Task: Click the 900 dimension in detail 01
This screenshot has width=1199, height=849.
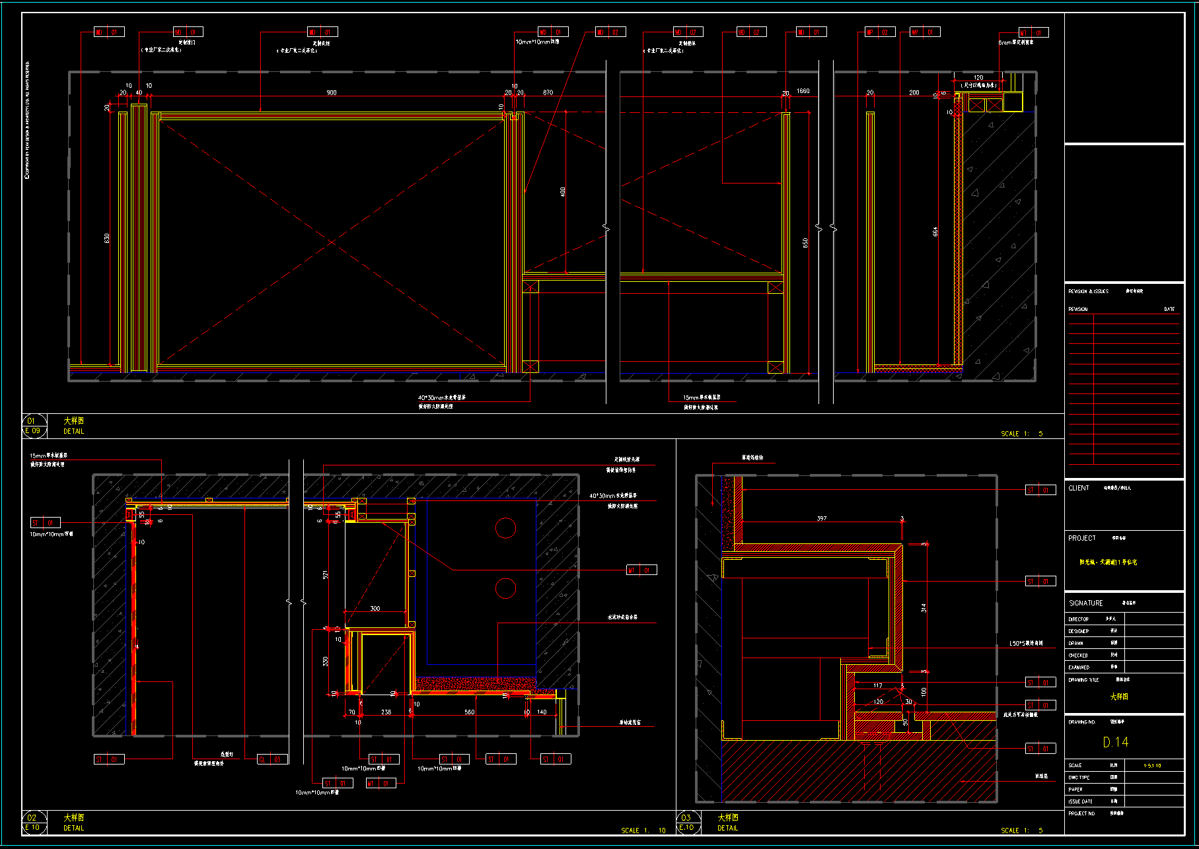Action: 332,92
